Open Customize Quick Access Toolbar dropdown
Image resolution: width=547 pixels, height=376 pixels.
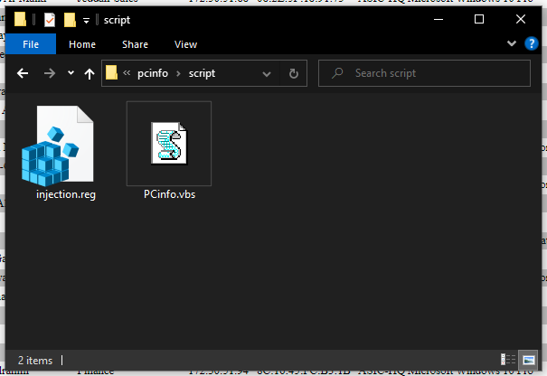(x=86, y=21)
